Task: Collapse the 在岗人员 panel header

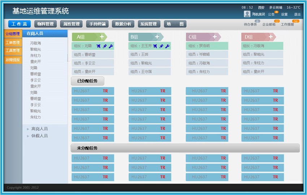Action: 45,33
